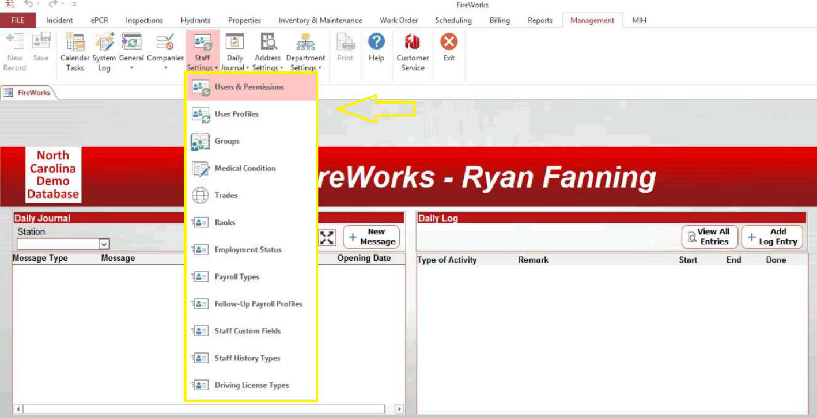The height and width of the screenshot is (418, 817).
Task: Select Ranks menu entry
Action: click(251, 222)
